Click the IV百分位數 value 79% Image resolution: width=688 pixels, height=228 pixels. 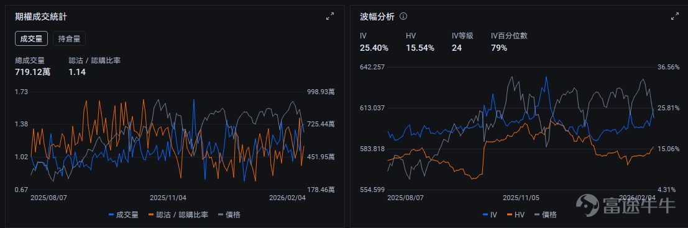[x=499, y=48]
